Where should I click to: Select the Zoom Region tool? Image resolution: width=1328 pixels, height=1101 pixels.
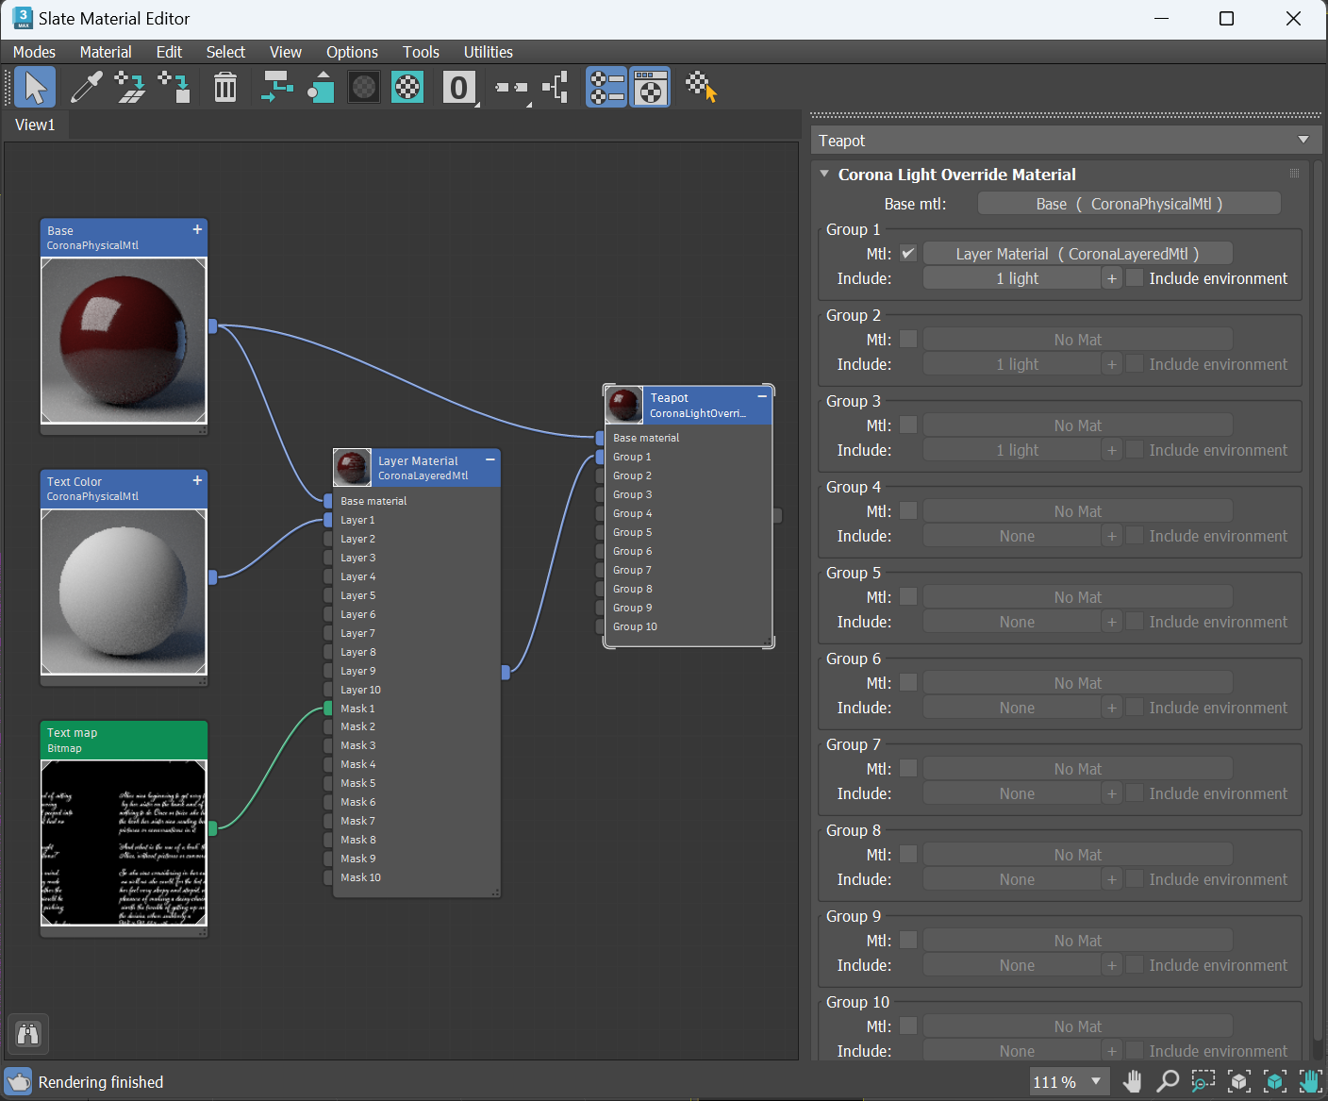pos(1203,1081)
